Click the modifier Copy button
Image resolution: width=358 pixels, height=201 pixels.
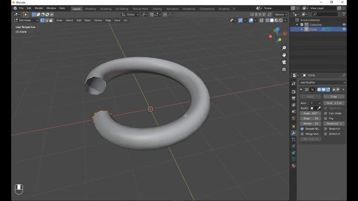tap(334, 97)
